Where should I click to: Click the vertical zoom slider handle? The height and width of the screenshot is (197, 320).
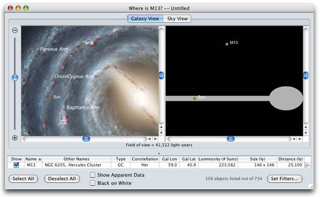tap(15, 78)
